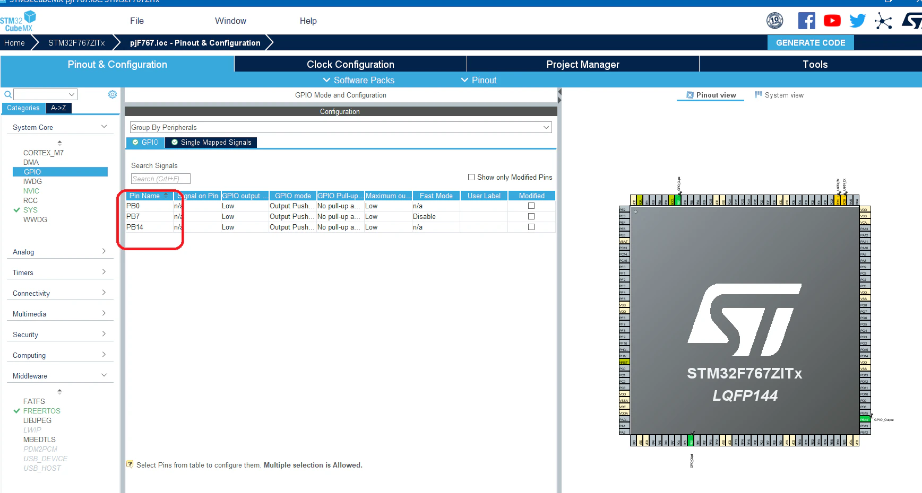Open the STM32 CubeMX logo icon

tap(18, 21)
